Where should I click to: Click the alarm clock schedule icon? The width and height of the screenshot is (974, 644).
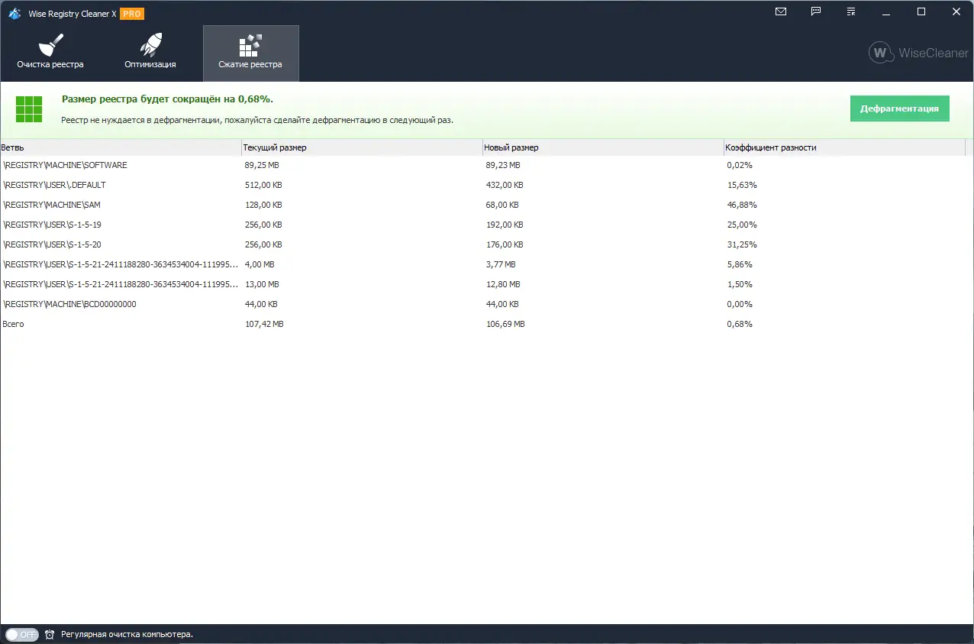click(50, 634)
